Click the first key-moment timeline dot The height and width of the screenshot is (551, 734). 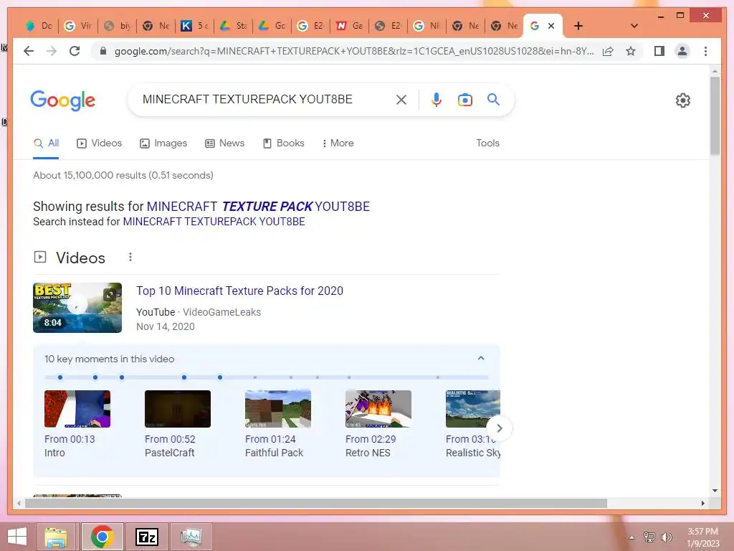[x=60, y=377]
